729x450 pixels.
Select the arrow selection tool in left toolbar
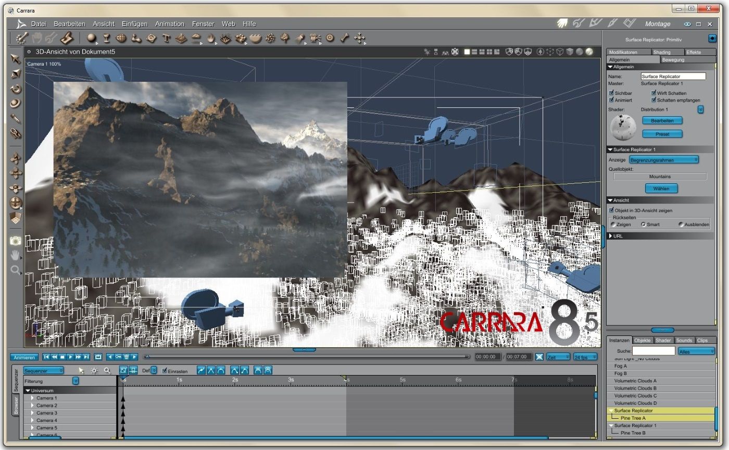(x=16, y=59)
